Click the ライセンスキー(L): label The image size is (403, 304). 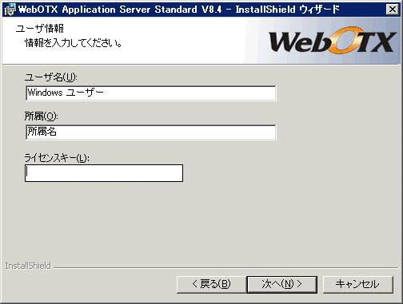(57, 158)
